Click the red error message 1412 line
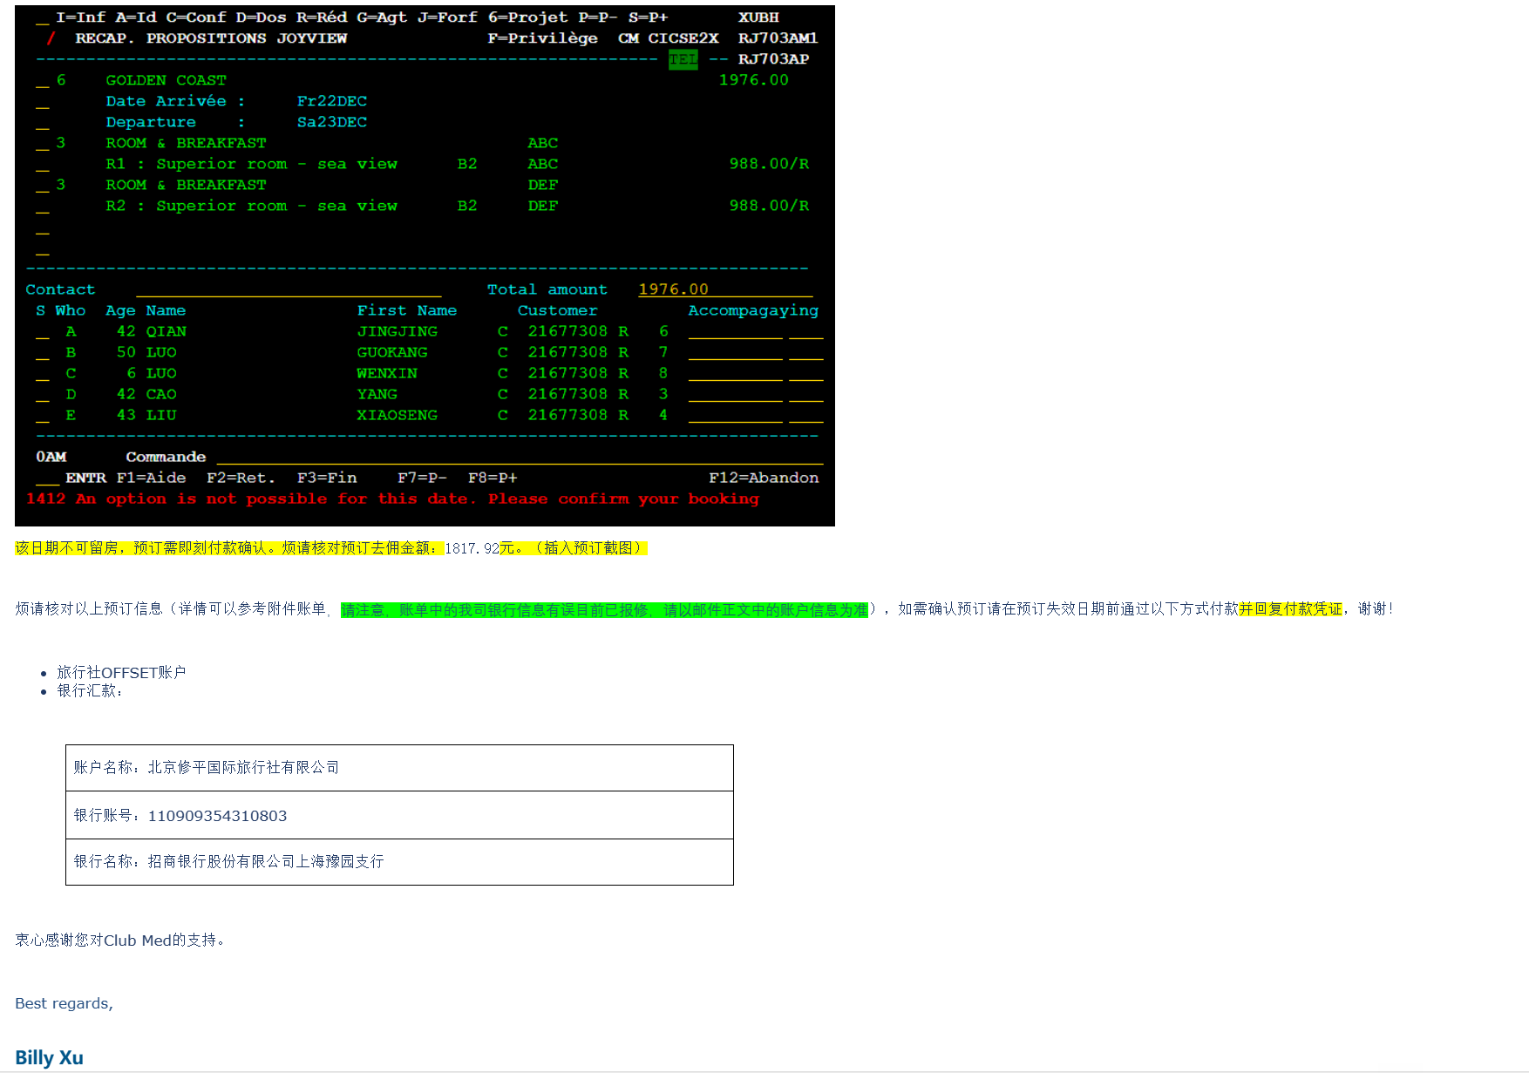Screen dimensions: 1529x1073 click(x=392, y=499)
